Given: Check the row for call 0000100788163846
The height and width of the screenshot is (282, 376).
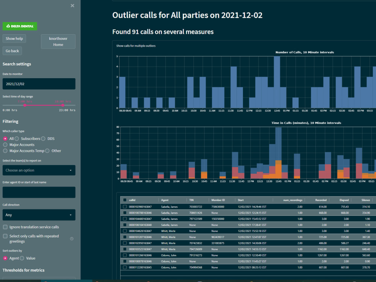Looking at the screenshot, I should pos(125,213).
